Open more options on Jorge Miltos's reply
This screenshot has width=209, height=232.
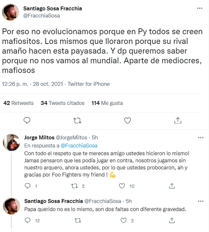(200, 138)
